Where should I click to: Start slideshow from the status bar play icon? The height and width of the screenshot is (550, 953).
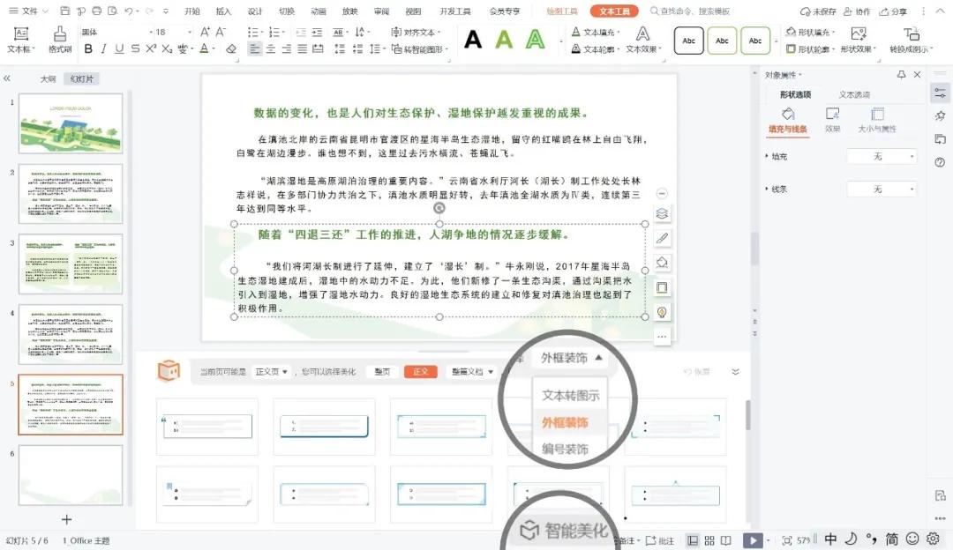point(754,540)
